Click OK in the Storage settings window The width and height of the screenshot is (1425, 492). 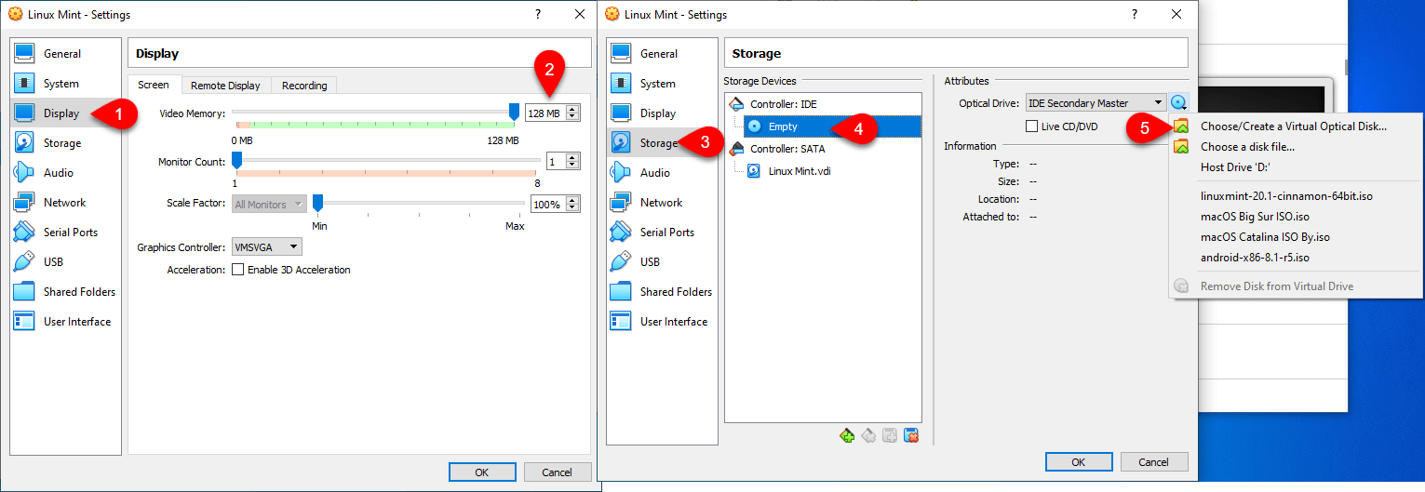pos(1078,462)
